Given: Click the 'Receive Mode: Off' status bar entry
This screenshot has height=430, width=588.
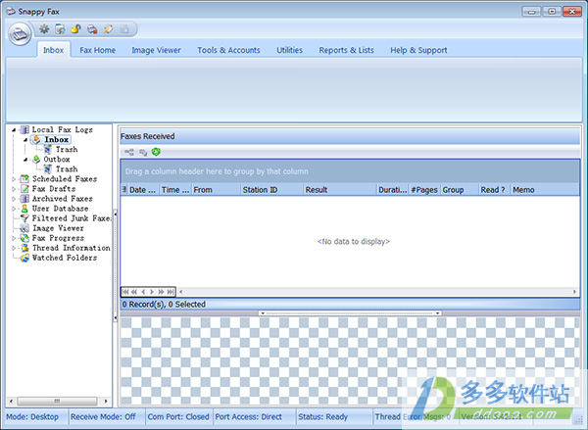Looking at the screenshot, I should pyautogui.click(x=103, y=417).
